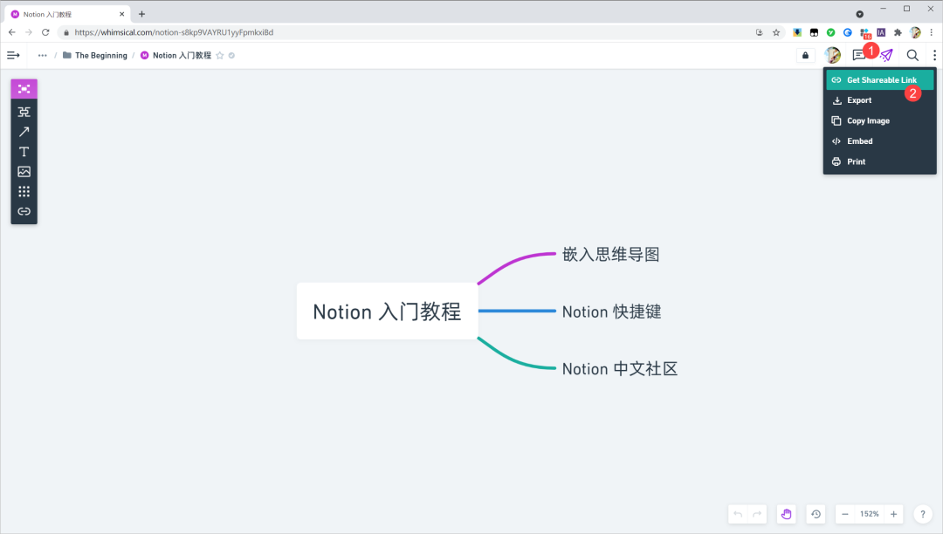
Task: Choose Print from the share menu
Action: coord(880,161)
